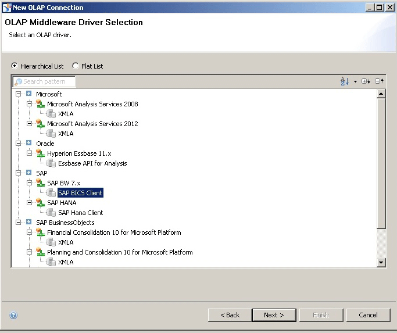Collapse the SAP vendor node
This screenshot has height=333, width=397.
tap(18, 173)
